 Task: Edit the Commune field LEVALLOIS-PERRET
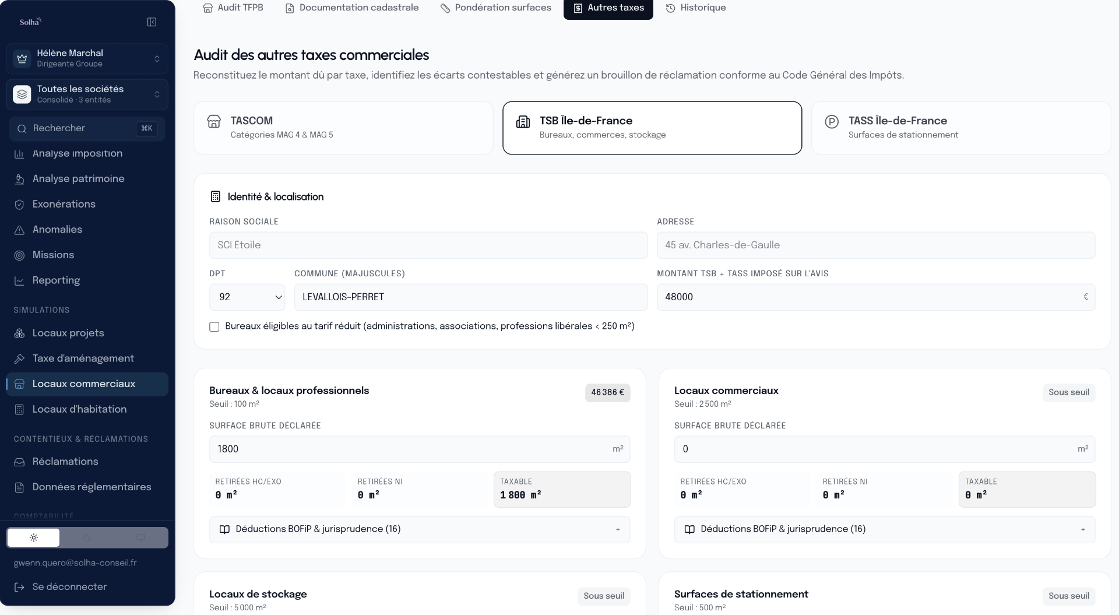point(471,297)
